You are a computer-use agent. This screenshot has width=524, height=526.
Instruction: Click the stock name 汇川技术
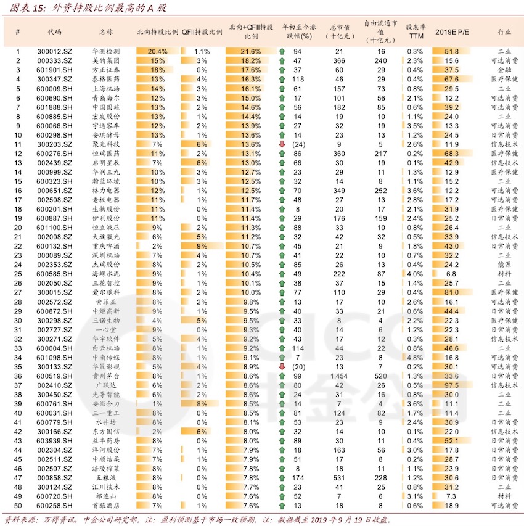click(x=106, y=487)
